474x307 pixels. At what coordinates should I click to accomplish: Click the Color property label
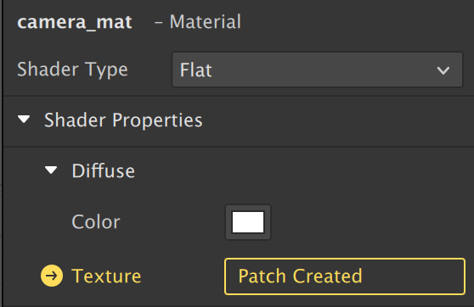pyautogui.click(x=96, y=222)
